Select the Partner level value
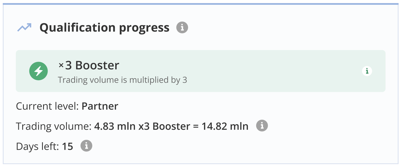The height and width of the screenshot is (167, 401). pyautogui.click(x=100, y=106)
